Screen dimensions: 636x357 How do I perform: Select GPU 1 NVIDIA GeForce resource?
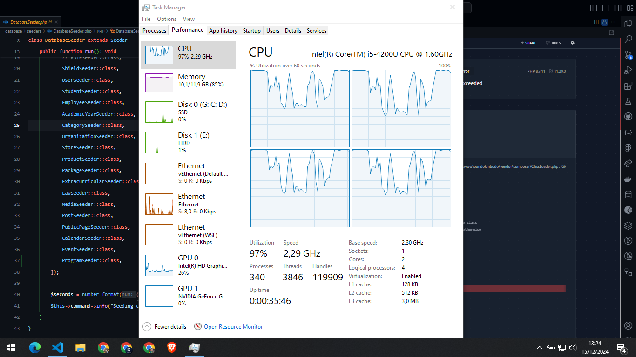188,296
